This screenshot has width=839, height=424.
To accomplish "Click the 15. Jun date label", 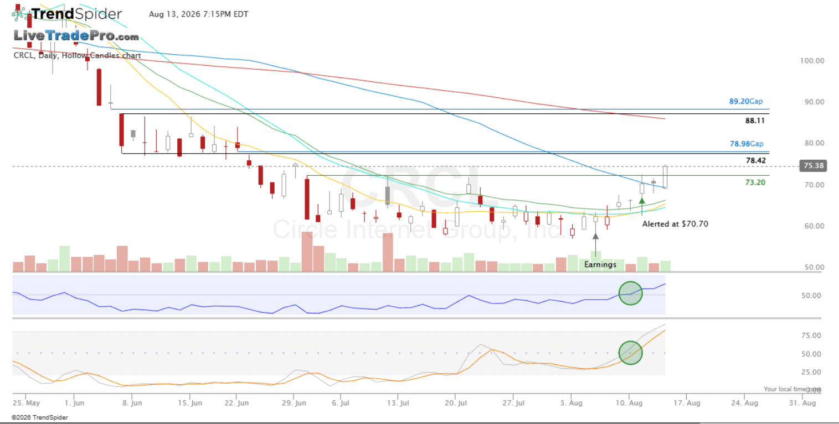I will tap(189, 404).
